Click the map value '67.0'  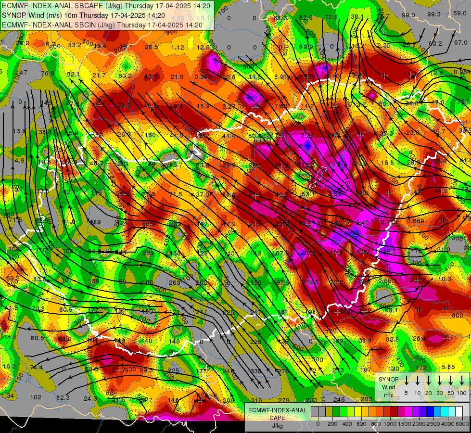point(460,43)
